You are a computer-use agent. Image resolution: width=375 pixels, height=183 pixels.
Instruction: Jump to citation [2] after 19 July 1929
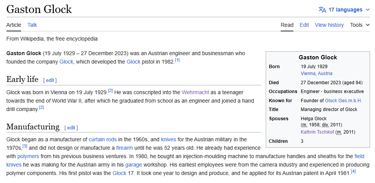click(110, 91)
